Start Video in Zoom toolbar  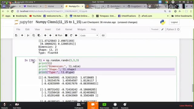point(17,106)
